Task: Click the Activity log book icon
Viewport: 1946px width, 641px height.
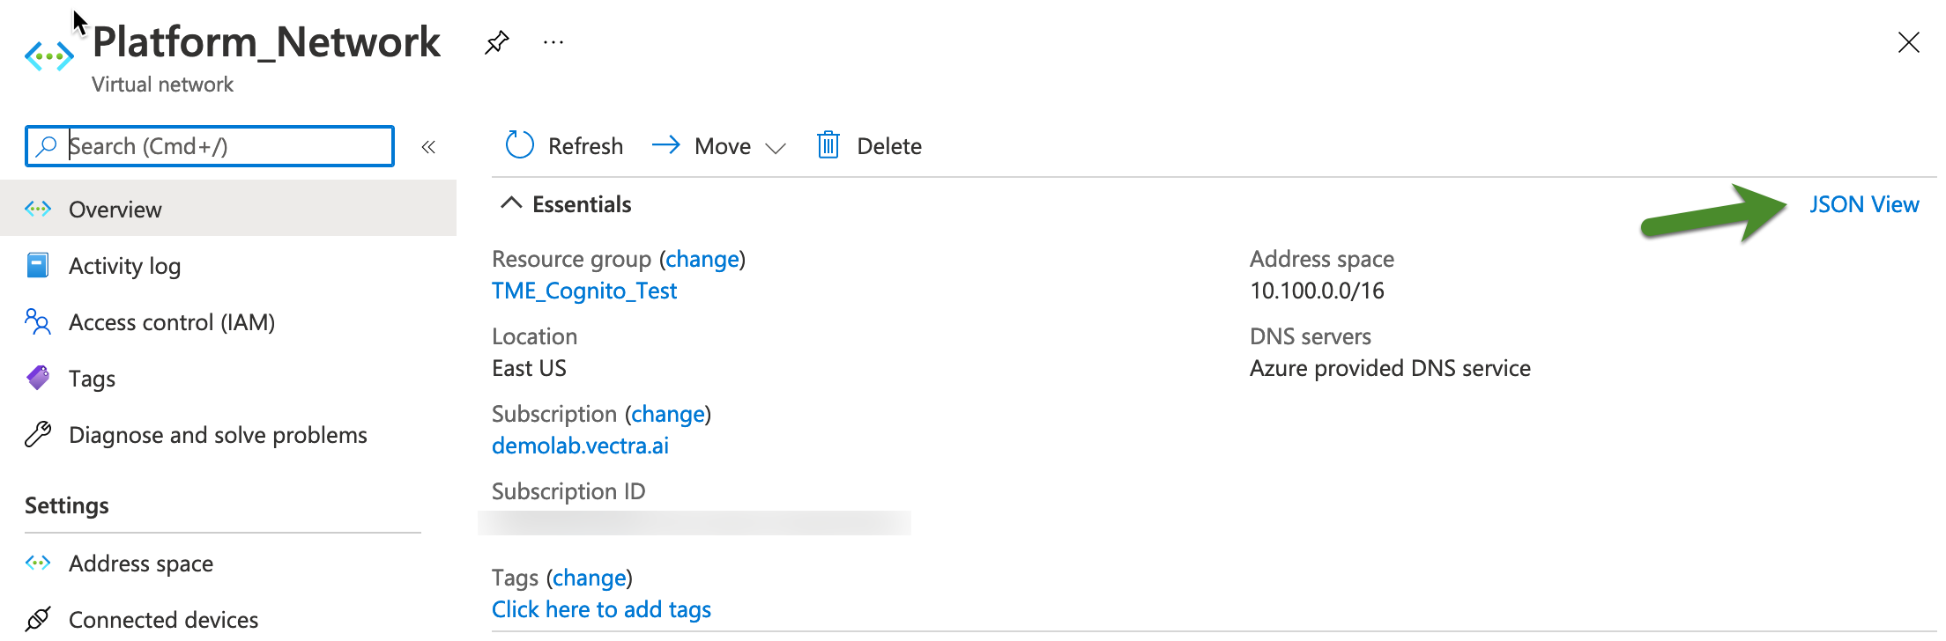Action: 38,265
